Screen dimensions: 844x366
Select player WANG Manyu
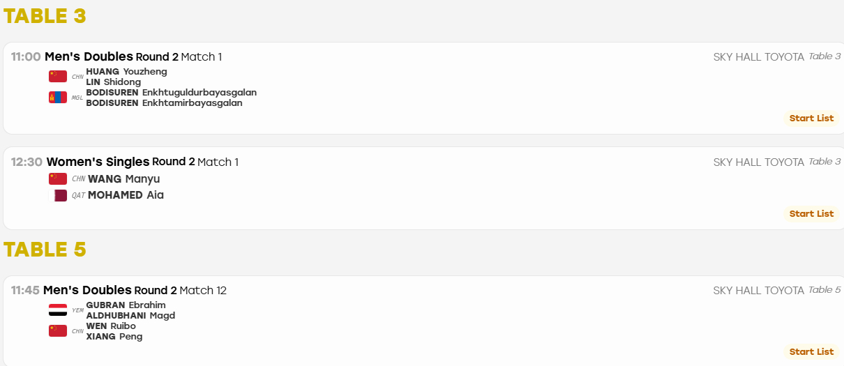pos(124,179)
